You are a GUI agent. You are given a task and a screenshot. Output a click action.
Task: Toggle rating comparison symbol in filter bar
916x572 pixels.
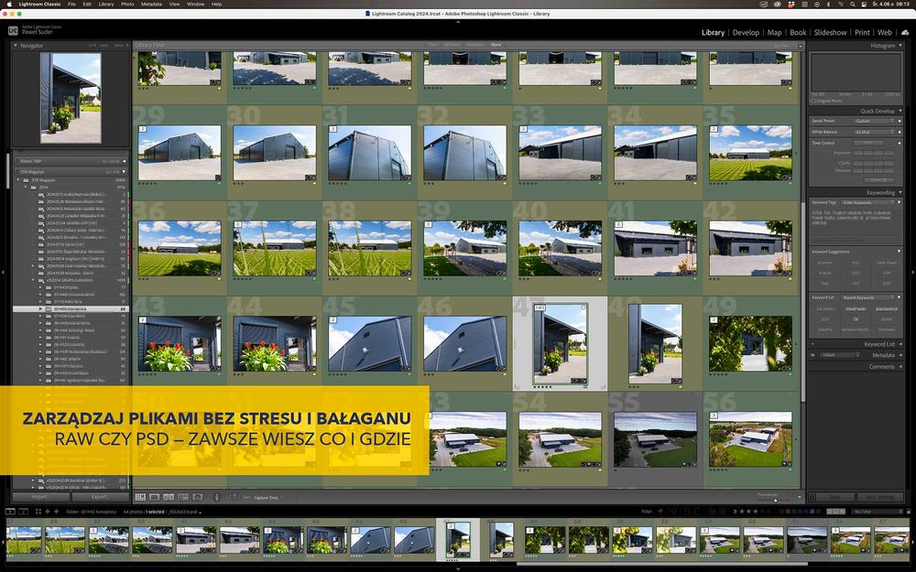click(735, 512)
